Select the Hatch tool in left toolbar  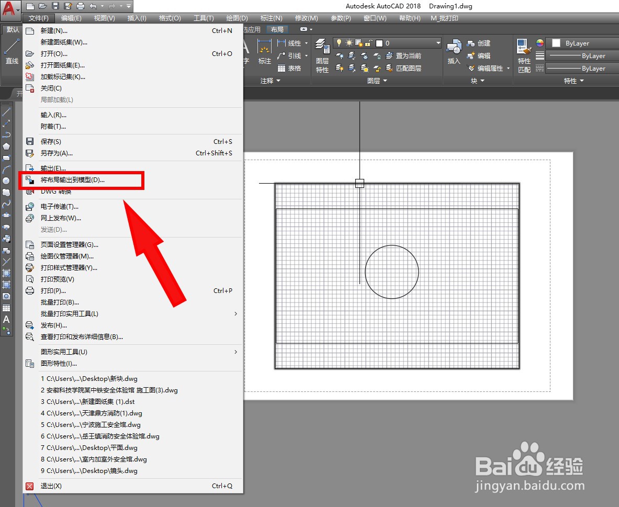[x=6, y=273]
